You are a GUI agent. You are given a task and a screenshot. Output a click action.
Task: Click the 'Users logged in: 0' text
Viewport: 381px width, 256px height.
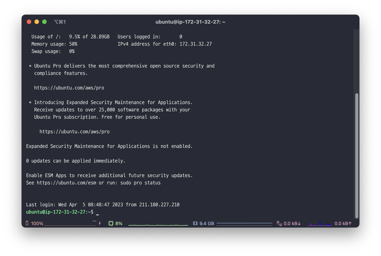point(150,37)
